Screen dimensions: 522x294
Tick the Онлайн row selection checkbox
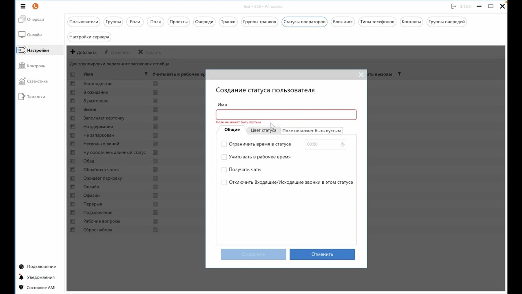73,187
